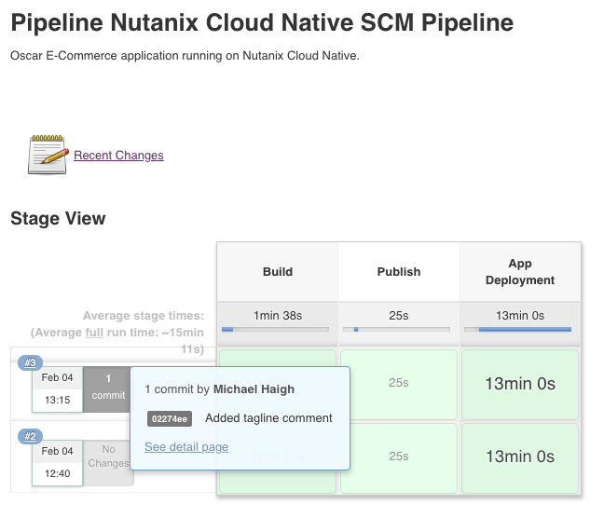Click the Build average time progress bar
The width and height of the screenshot is (604, 518).
[x=275, y=329]
